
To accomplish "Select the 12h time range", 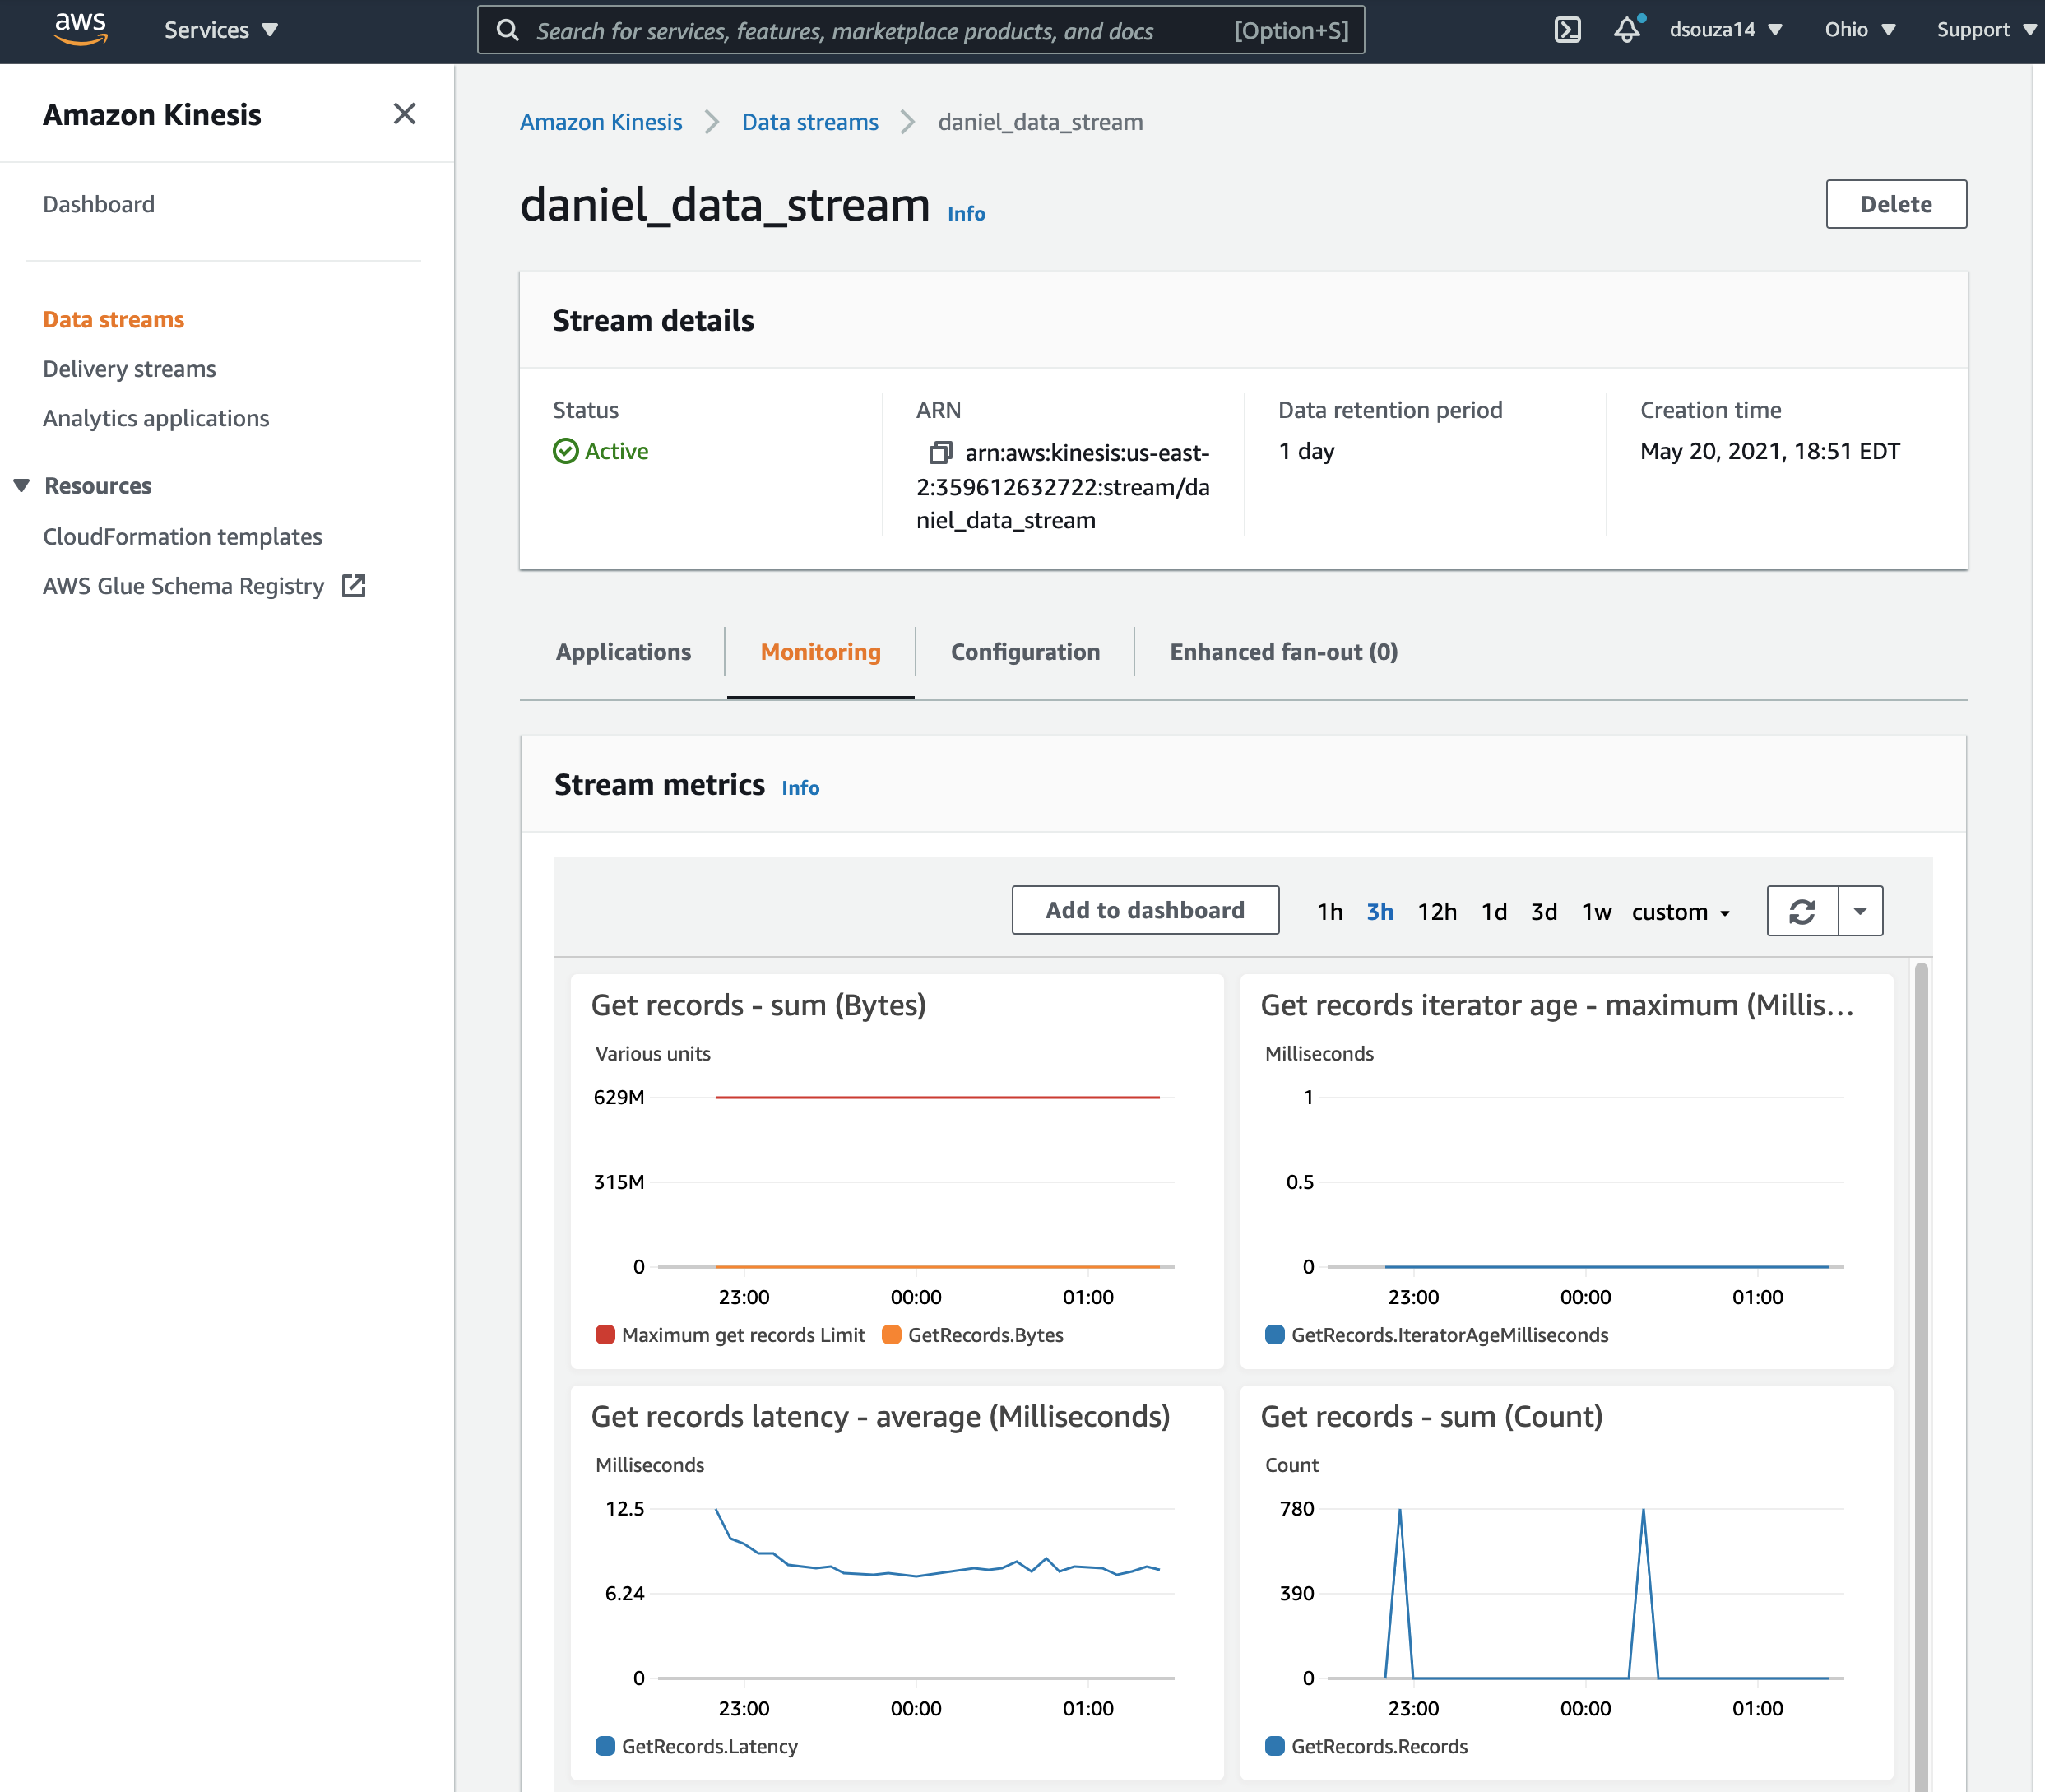I will click(1437, 911).
